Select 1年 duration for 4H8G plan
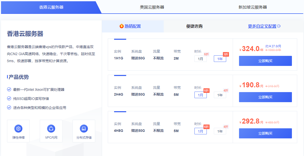 pyautogui.click(x=220, y=131)
